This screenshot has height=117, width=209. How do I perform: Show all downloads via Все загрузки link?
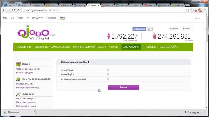tap(194, 112)
